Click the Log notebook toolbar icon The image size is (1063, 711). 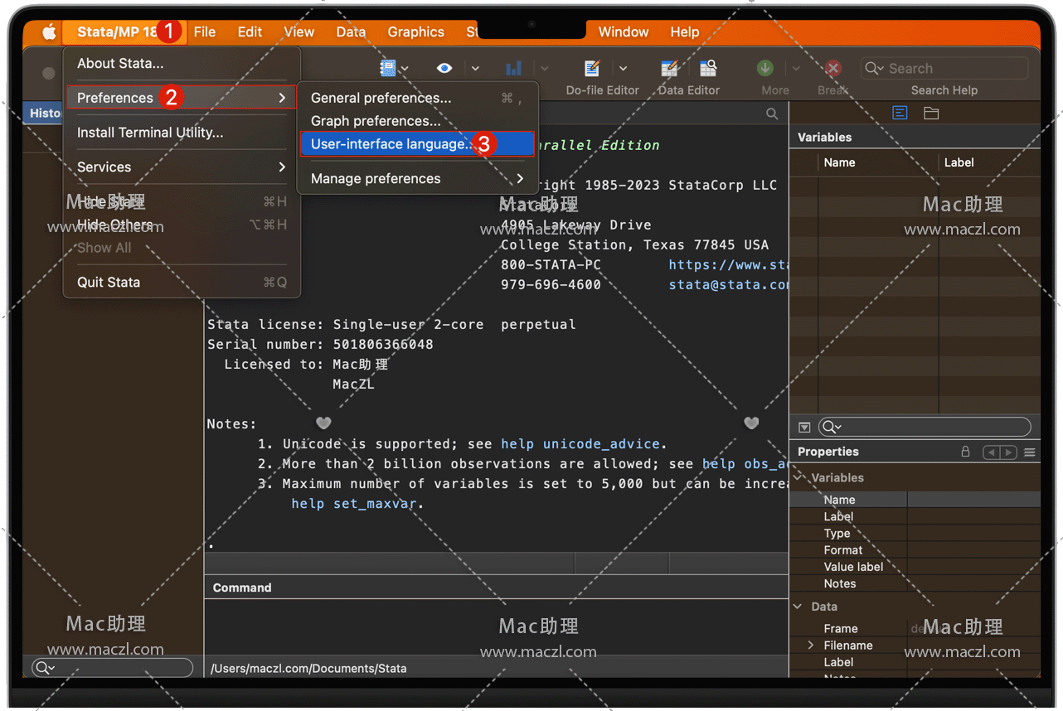click(x=388, y=69)
